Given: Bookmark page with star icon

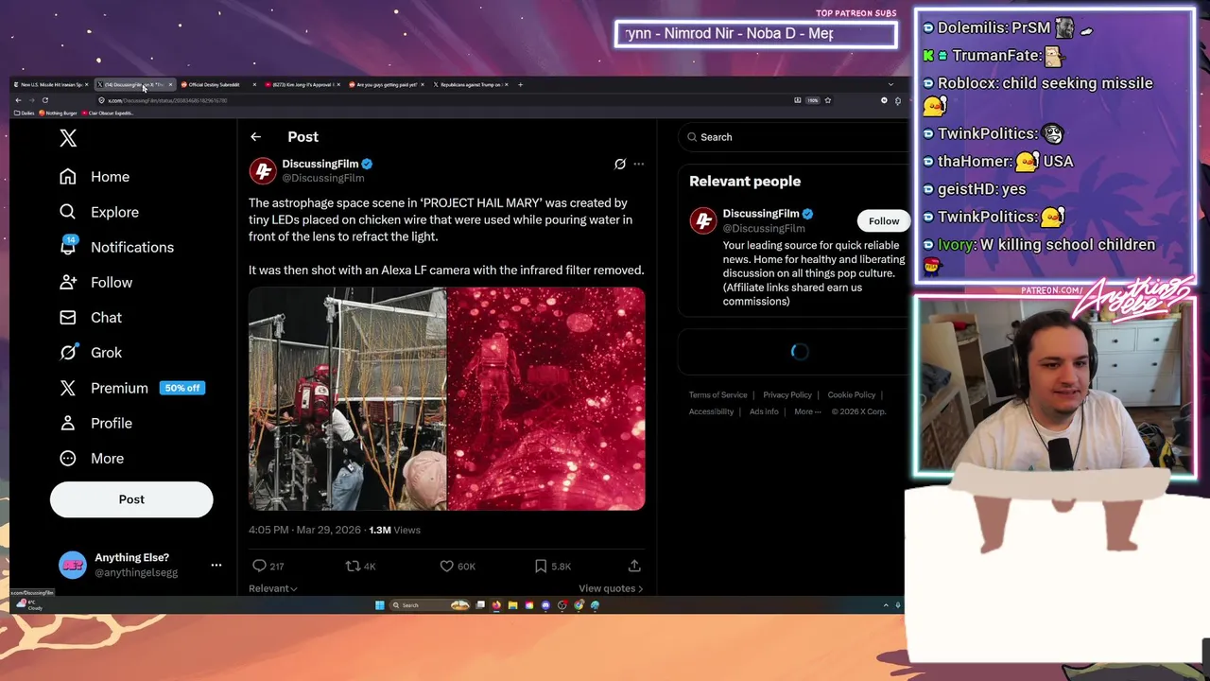Looking at the screenshot, I should coord(828,100).
